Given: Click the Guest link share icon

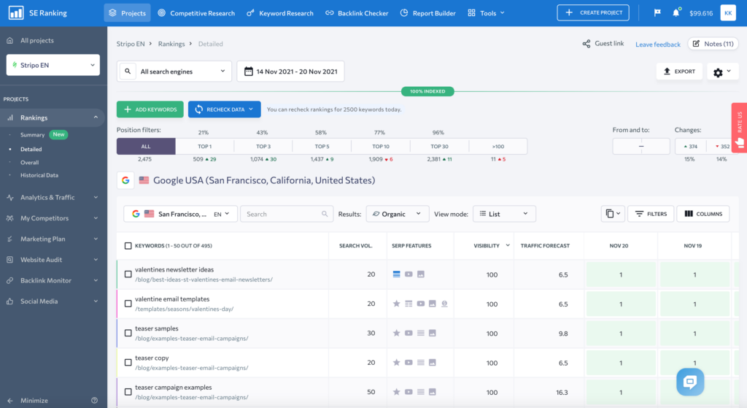Looking at the screenshot, I should (x=587, y=44).
